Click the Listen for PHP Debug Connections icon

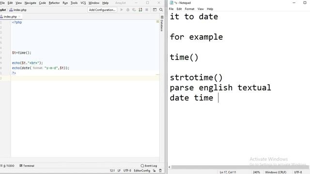[x=140, y=10]
